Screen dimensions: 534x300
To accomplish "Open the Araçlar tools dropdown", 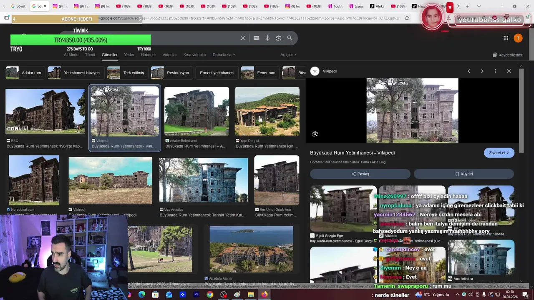I will coord(288,55).
